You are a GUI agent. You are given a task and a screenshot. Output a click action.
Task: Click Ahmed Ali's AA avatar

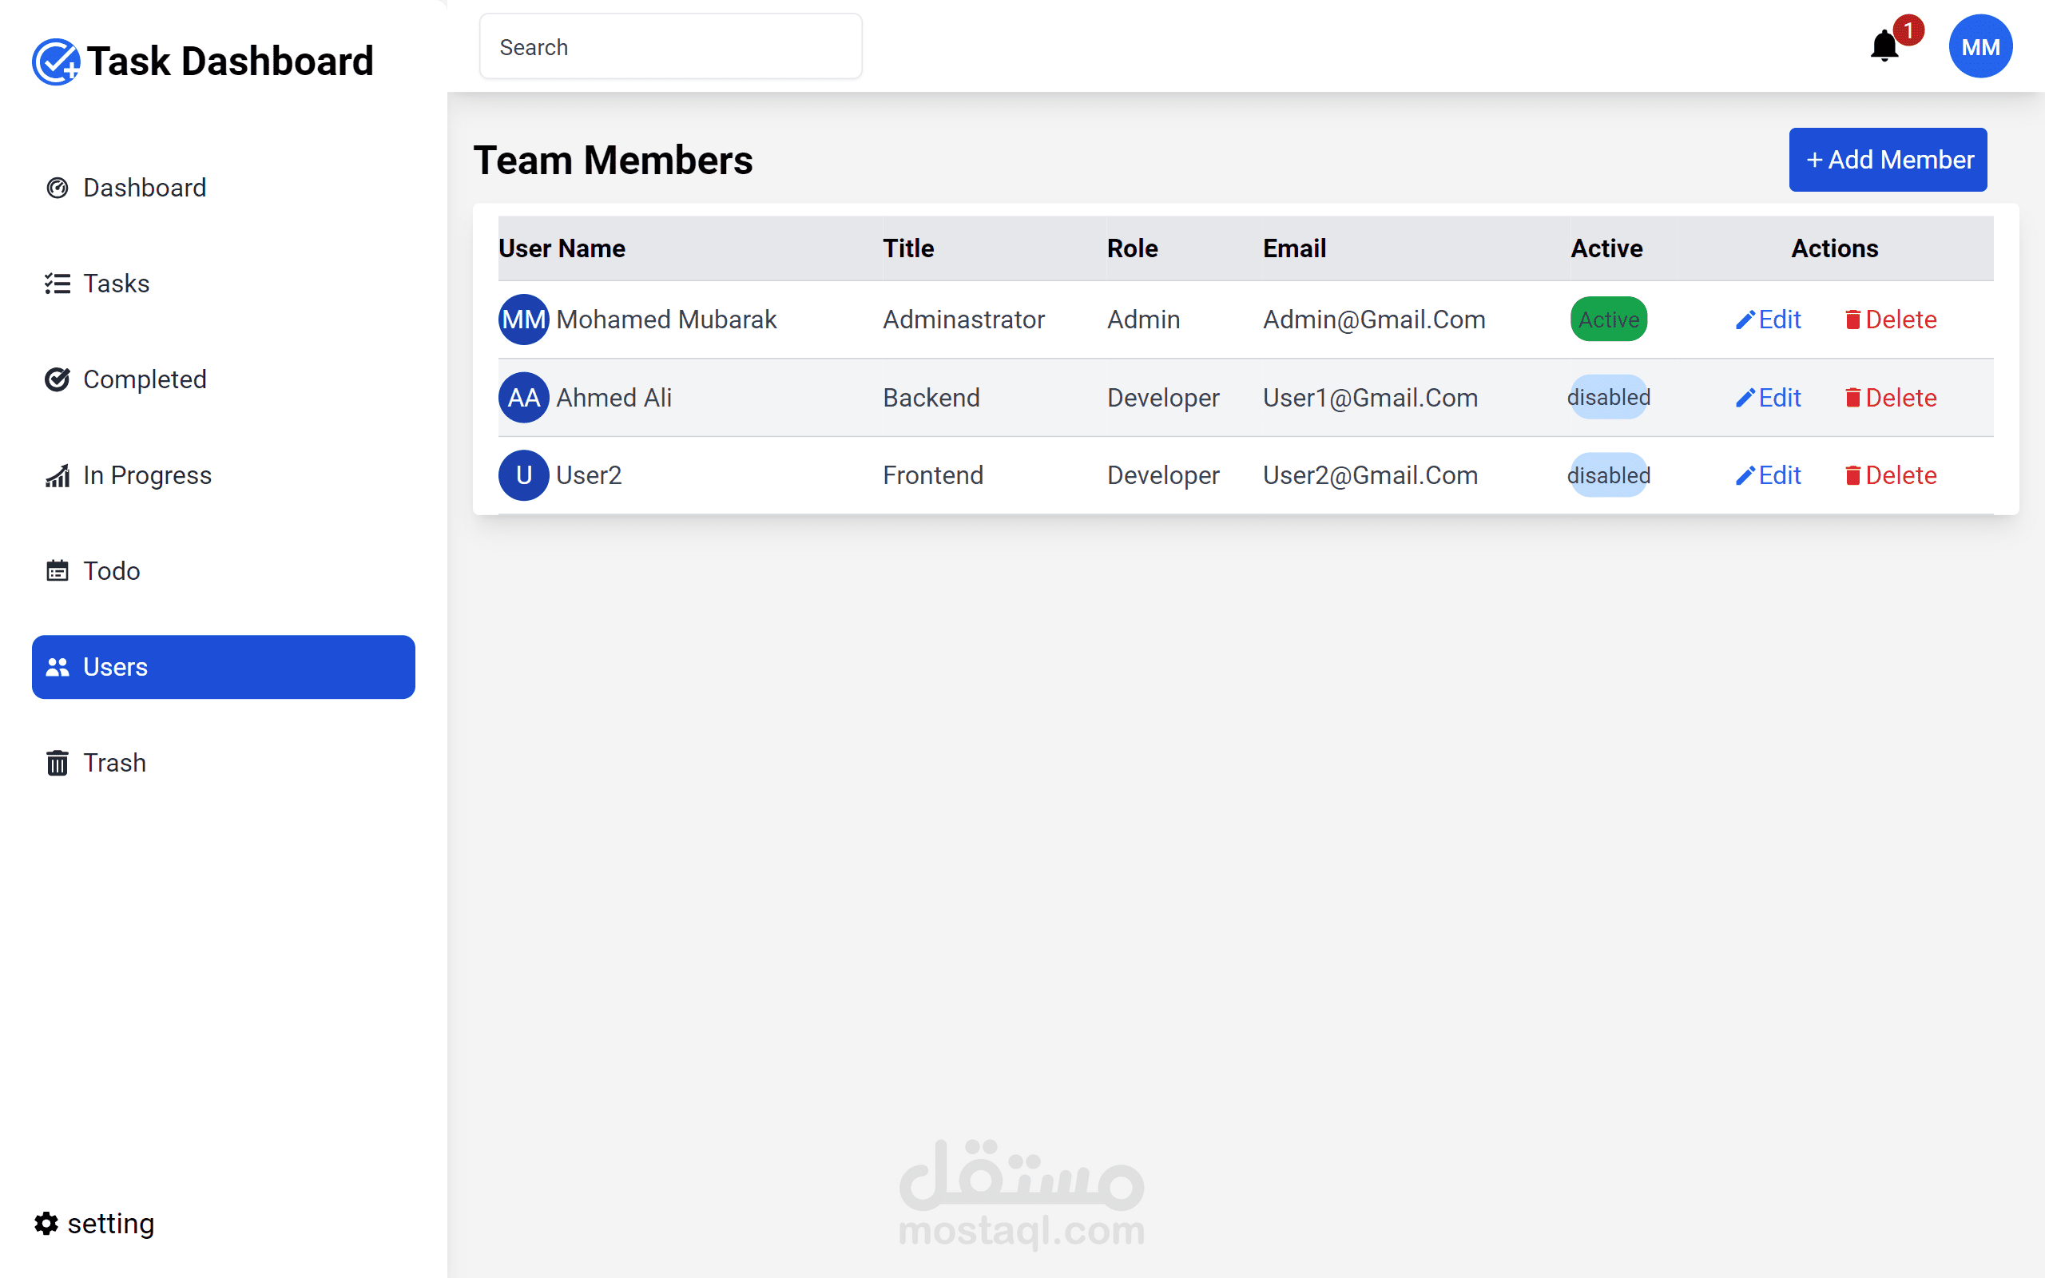(523, 397)
